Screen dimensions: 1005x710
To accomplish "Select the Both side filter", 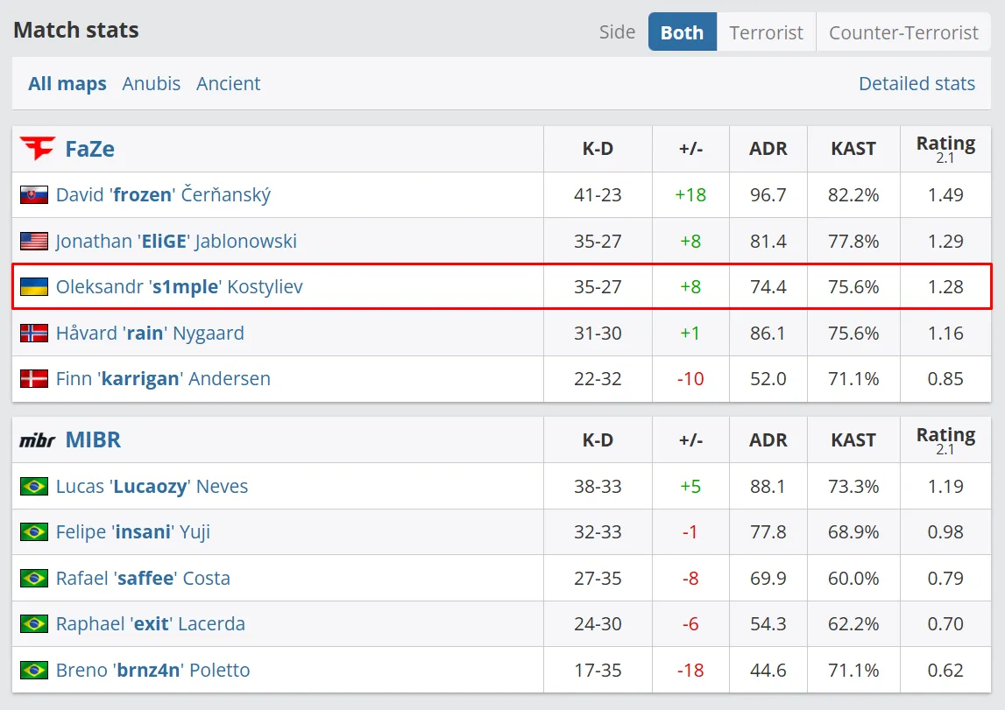I will point(683,32).
